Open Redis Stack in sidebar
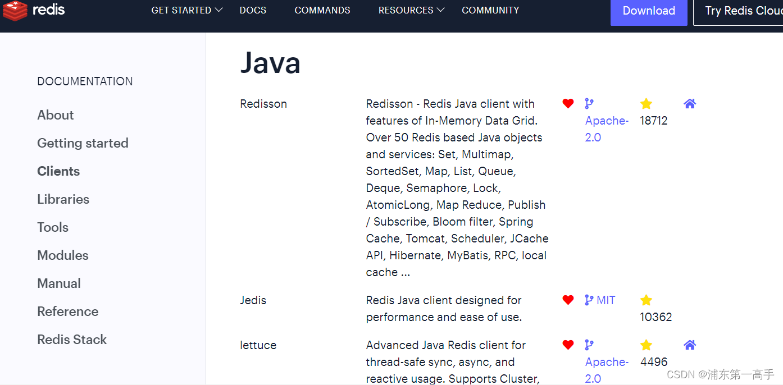The image size is (783, 385). [x=72, y=340]
